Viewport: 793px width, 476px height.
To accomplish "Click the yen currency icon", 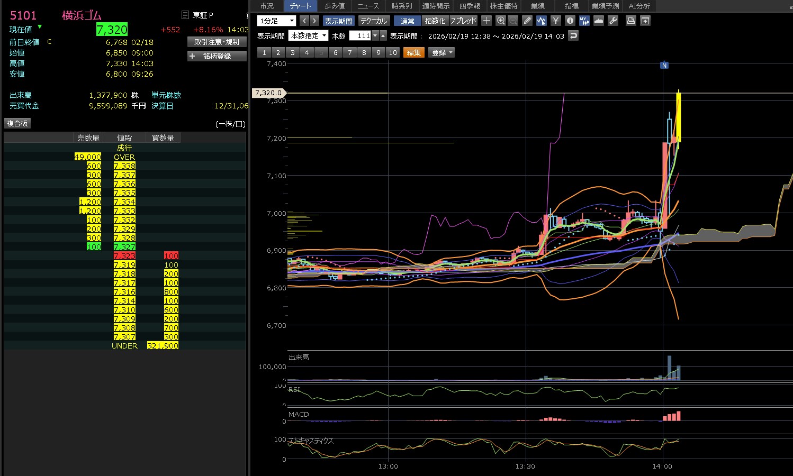I will (555, 21).
